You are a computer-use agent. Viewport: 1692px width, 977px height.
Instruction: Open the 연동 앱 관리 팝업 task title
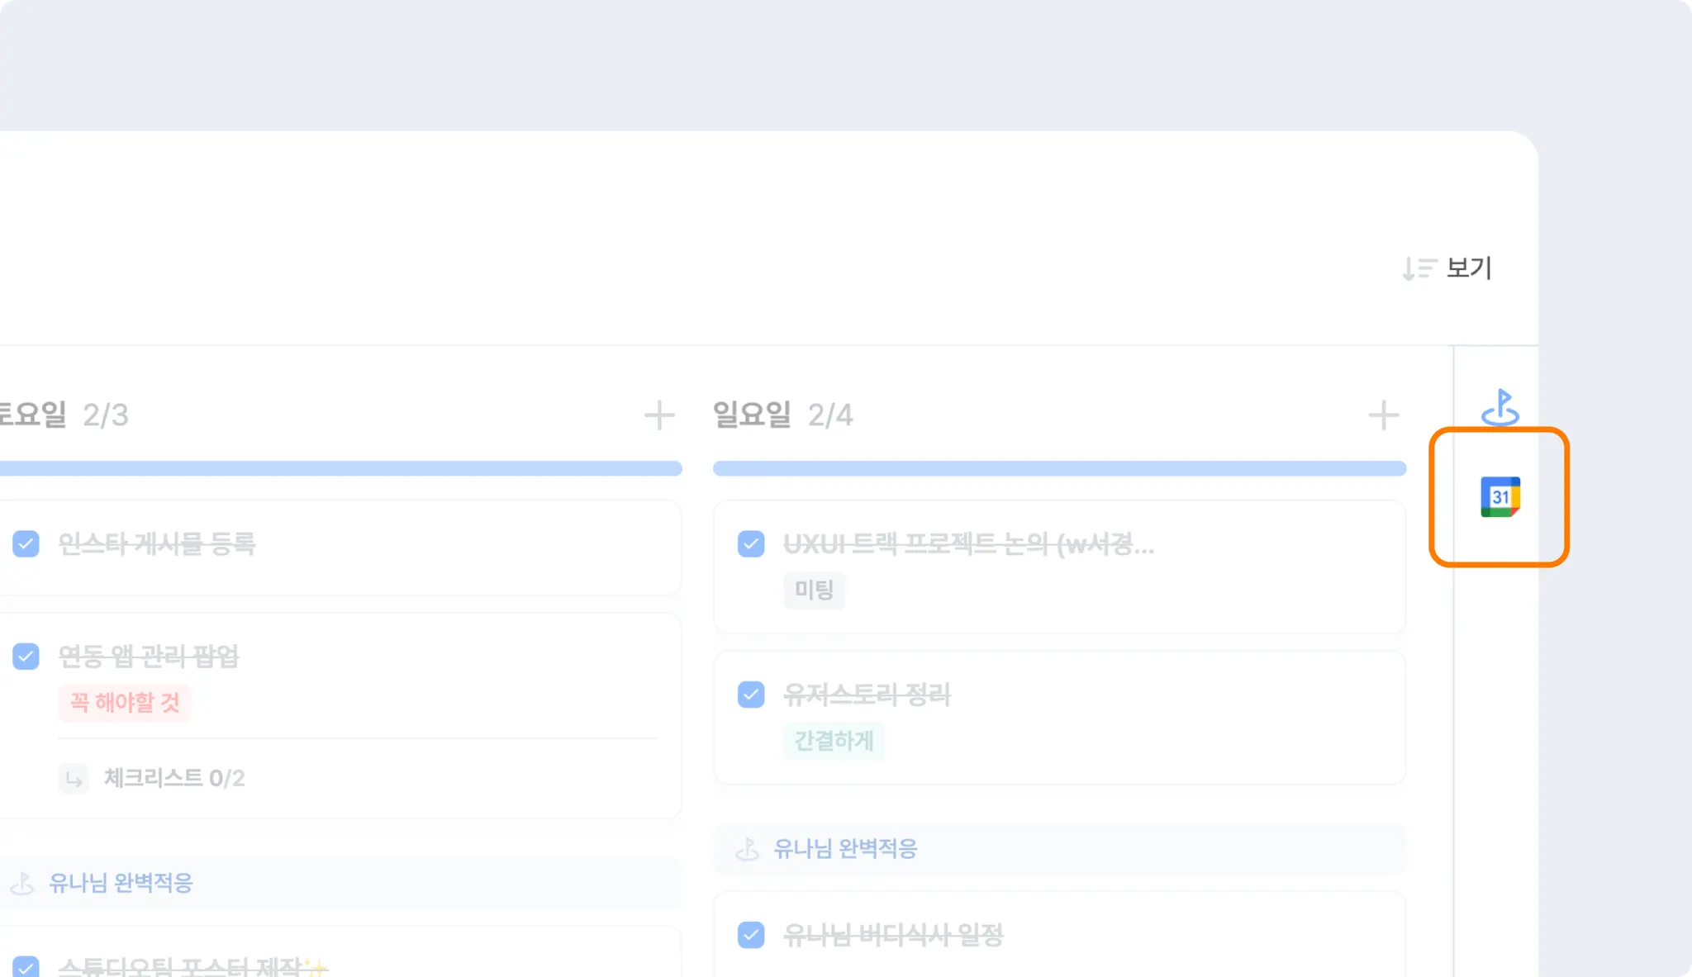149,657
